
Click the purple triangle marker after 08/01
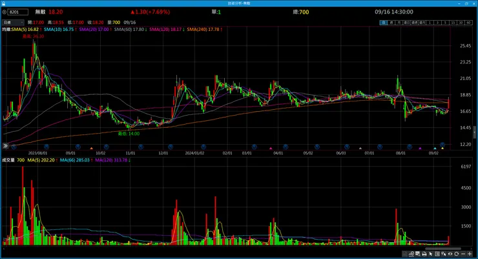click(x=420, y=149)
